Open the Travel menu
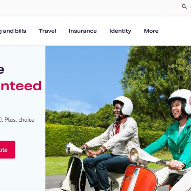Viewport: 191px width, 191px height. [x=48, y=31]
